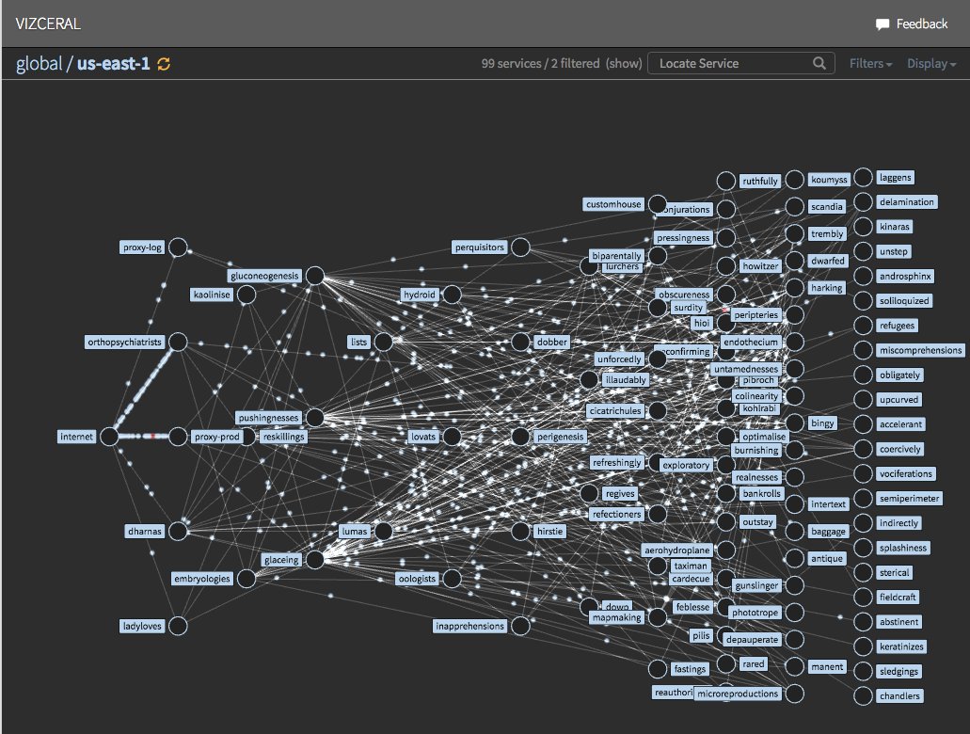Focus the Locate Service search field
This screenshot has height=734, width=970.
click(x=741, y=63)
